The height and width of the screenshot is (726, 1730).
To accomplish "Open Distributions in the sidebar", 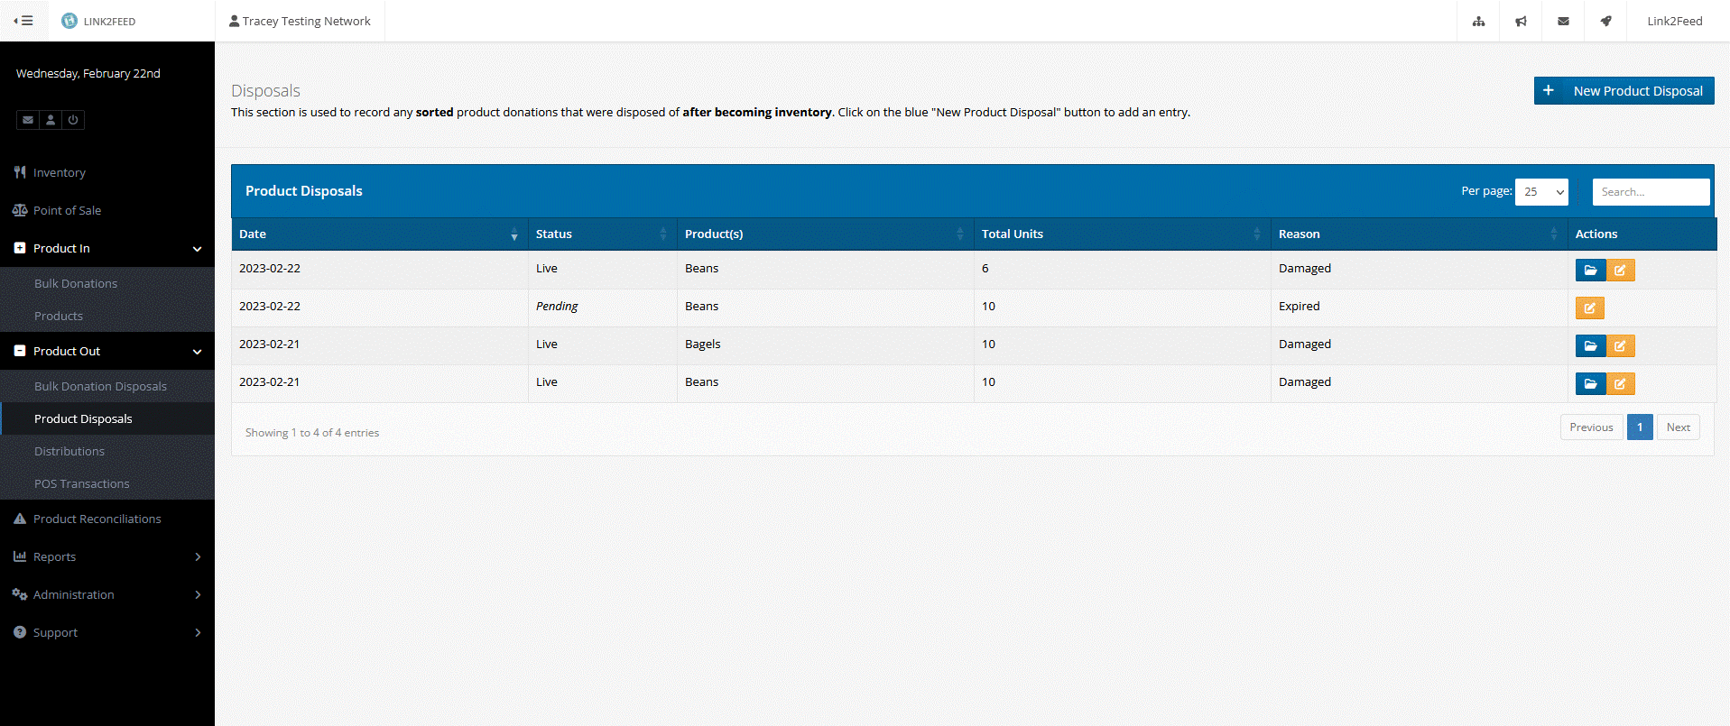I will [69, 452].
